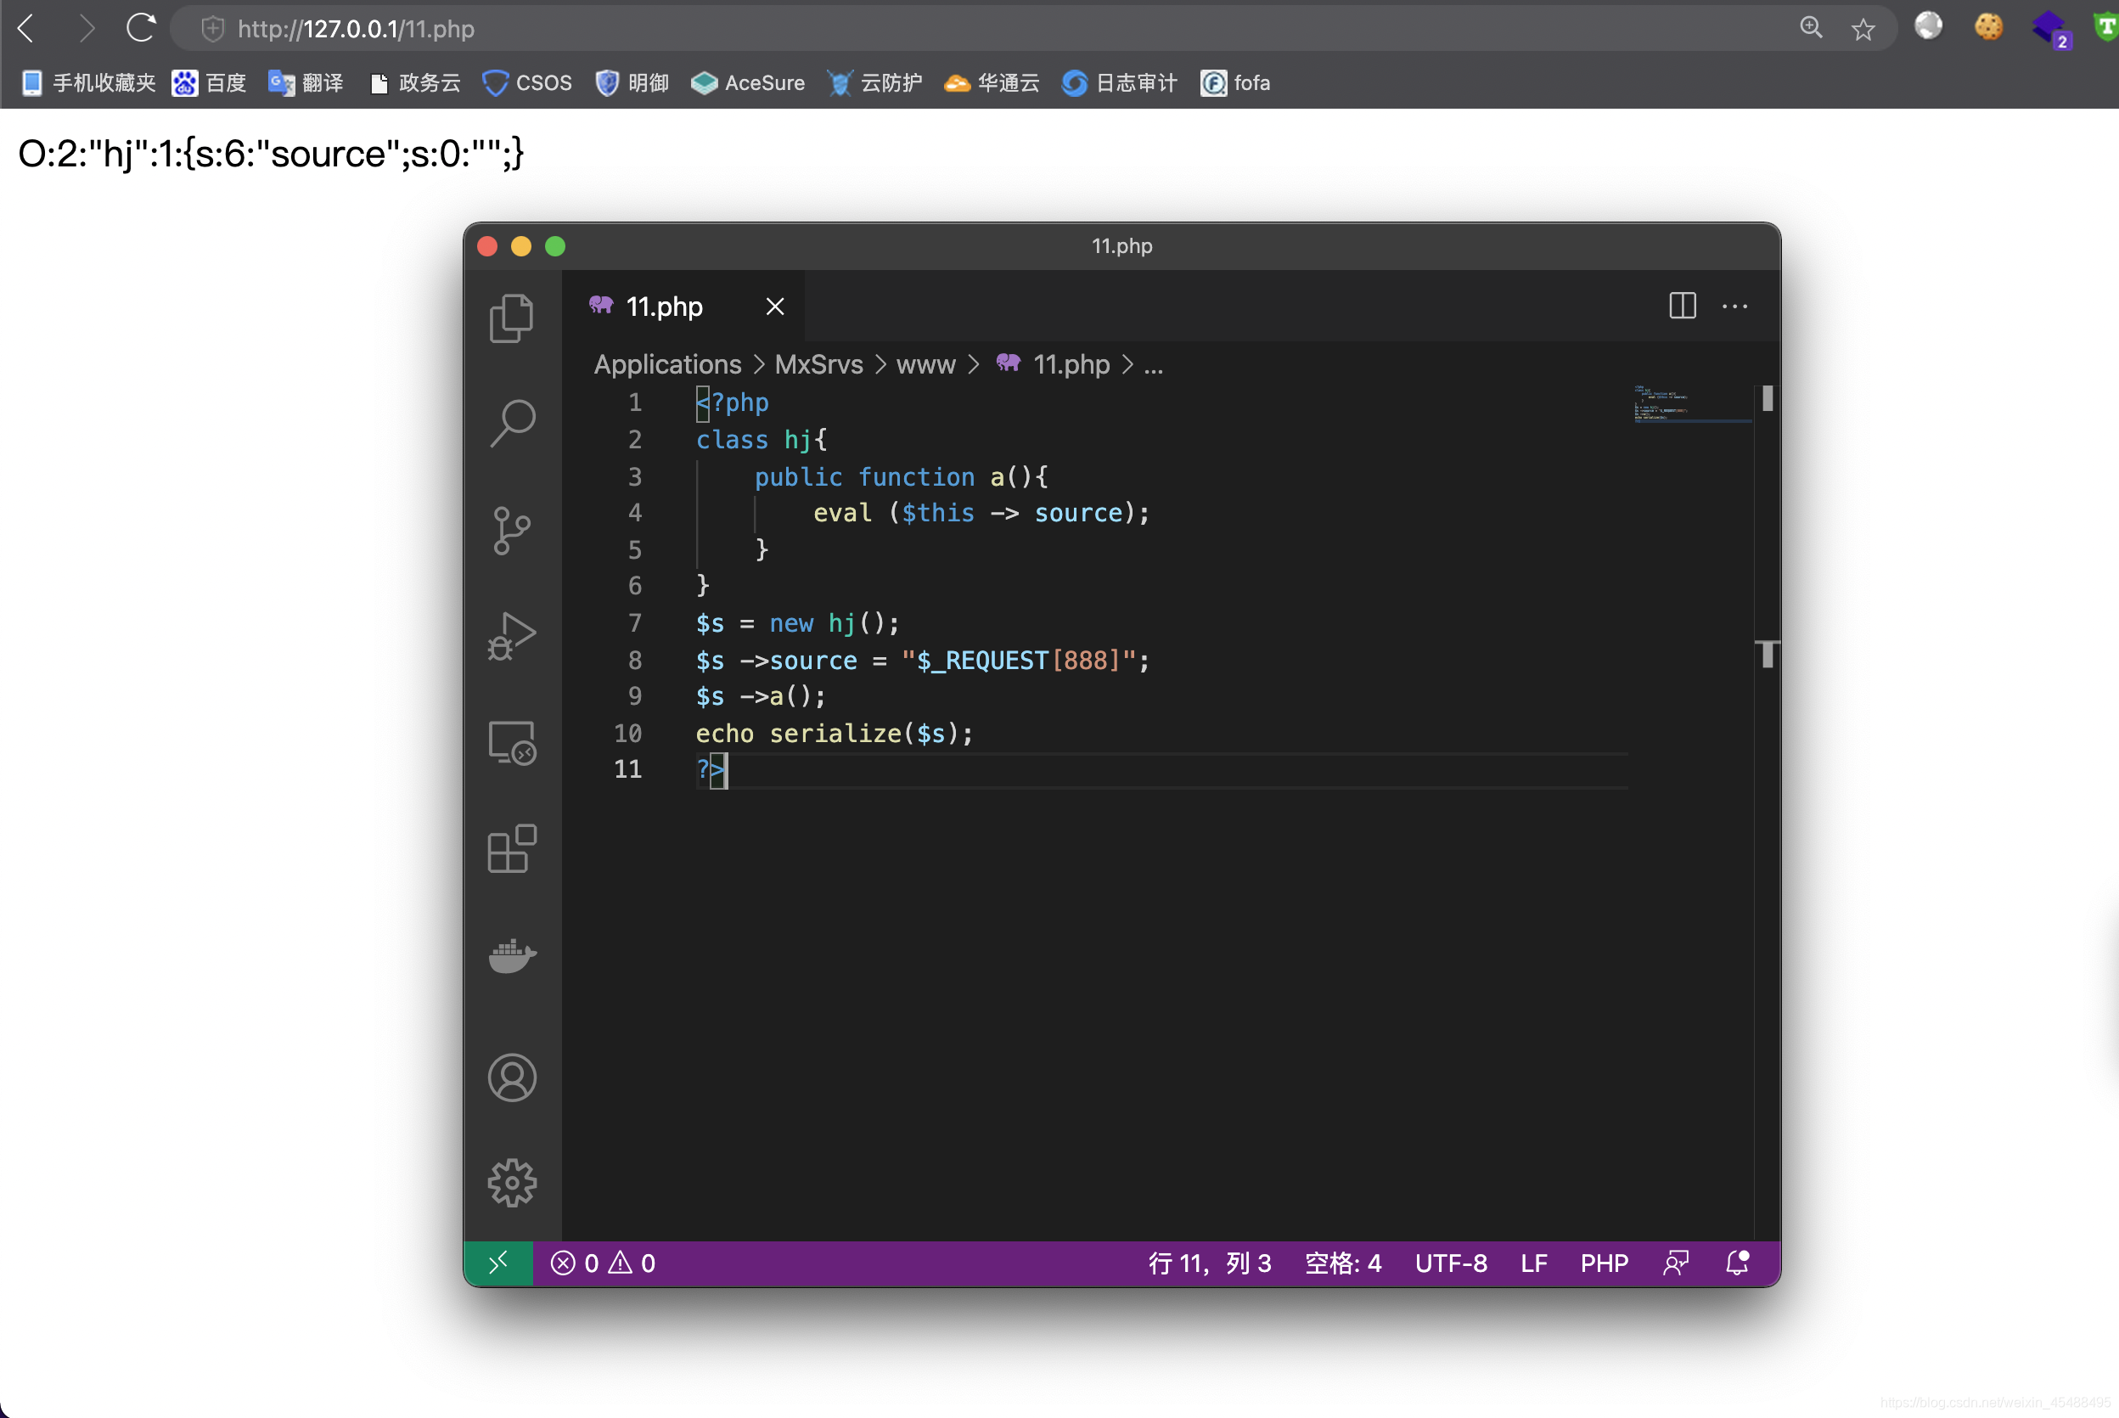This screenshot has height=1418, width=2119.
Task: Open the AceSure bookmark
Action: pyautogui.click(x=748, y=83)
